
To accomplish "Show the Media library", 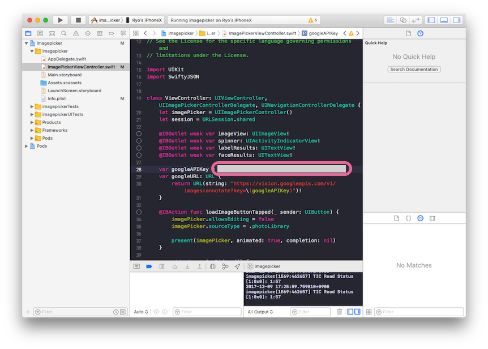I will coord(433,218).
